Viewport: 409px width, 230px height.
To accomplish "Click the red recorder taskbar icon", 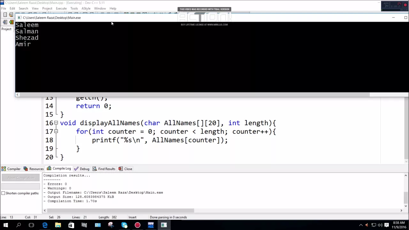I will [x=137, y=225].
